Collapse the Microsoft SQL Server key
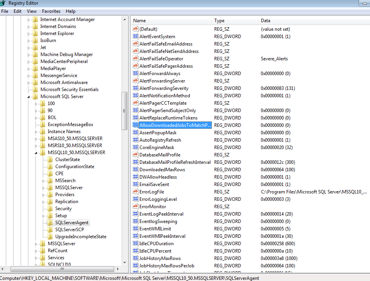This screenshot has width=370, height=281. [x=28, y=97]
